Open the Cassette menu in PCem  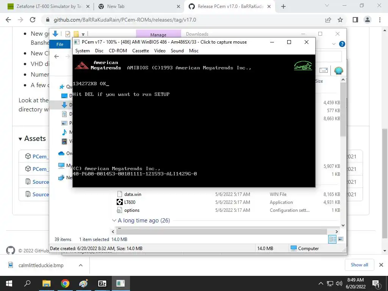(141, 51)
